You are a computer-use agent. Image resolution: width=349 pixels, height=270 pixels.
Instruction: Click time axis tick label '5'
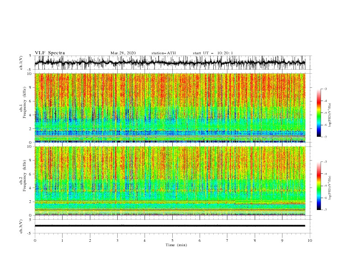tap(172, 240)
